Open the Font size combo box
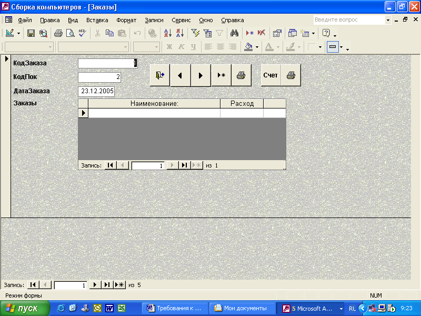421x316 pixels. (x=146, y=47)
